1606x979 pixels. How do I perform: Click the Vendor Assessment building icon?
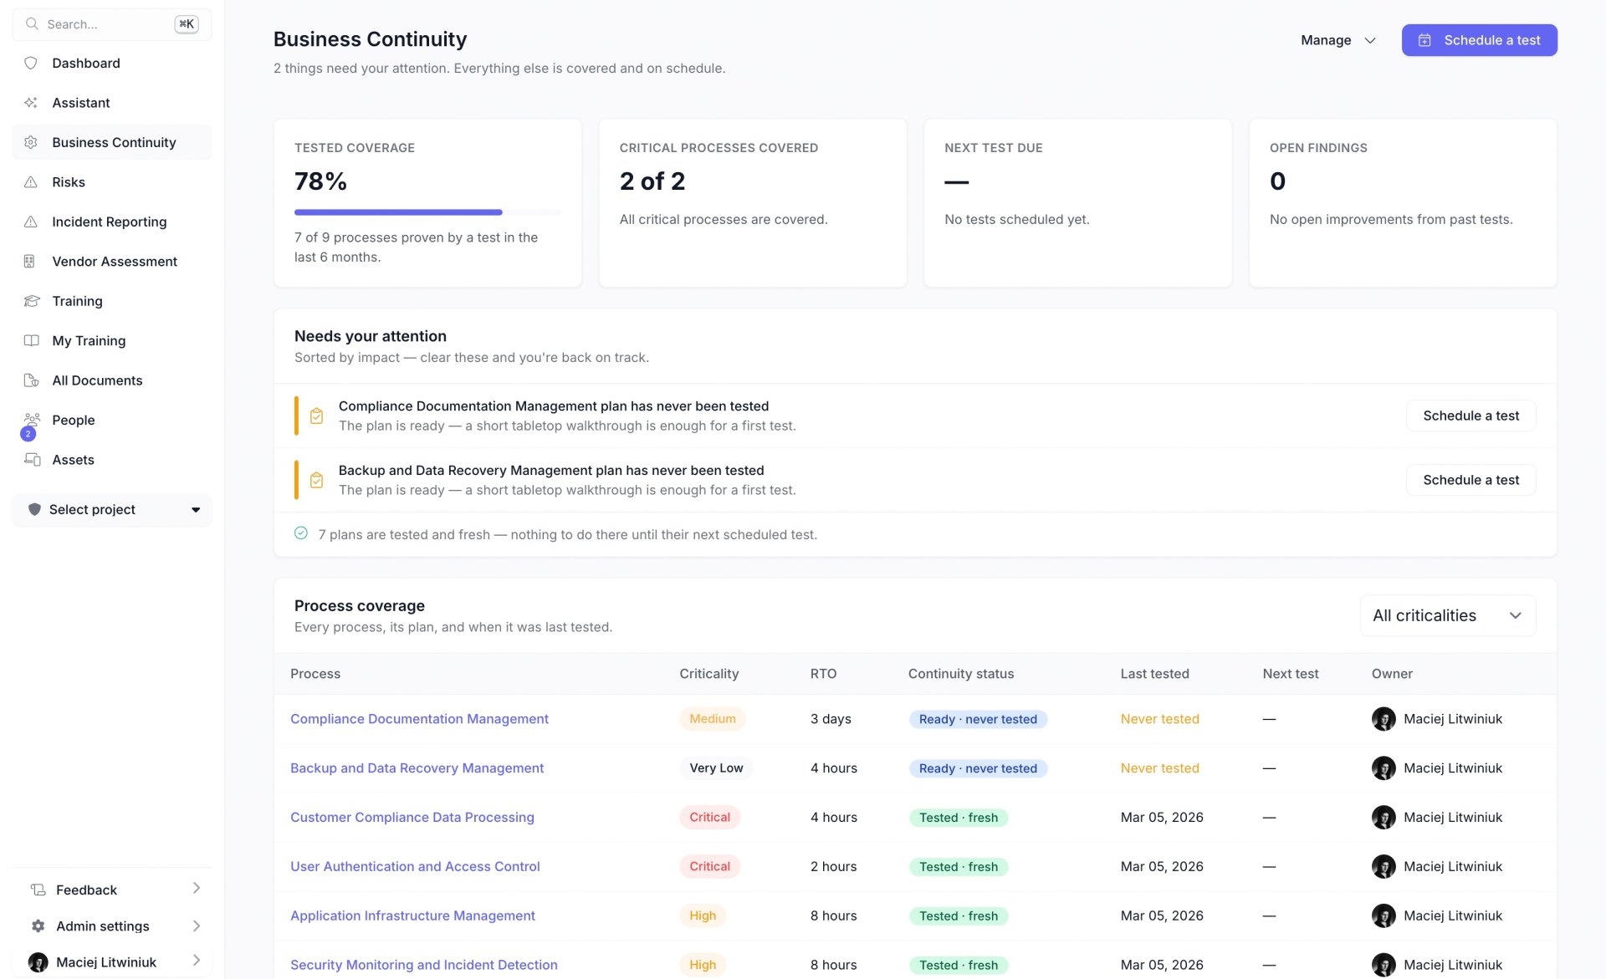[29, 262]
